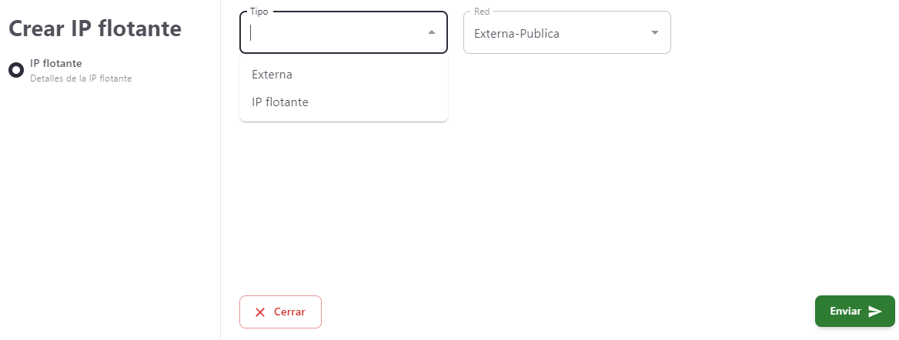The image size is (899, 340).
Task: Focus the Tipo input field
Action: (336, 33)
